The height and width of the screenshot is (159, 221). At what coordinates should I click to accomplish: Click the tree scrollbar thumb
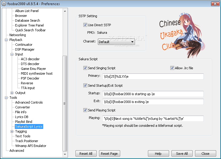[x=65, y=104]
